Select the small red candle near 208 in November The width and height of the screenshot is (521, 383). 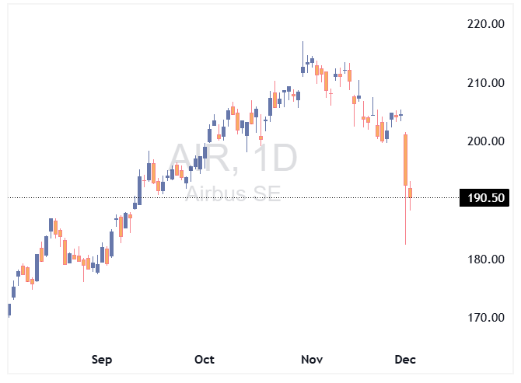pos(330,92)
